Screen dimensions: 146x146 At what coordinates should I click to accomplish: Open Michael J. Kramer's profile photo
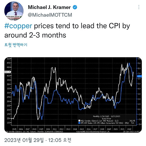[x=14, y=11]
